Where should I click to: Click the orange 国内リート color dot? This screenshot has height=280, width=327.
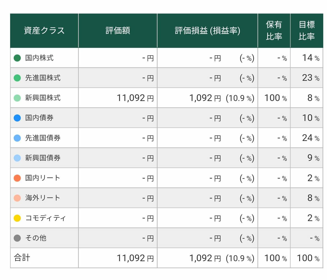17,178
